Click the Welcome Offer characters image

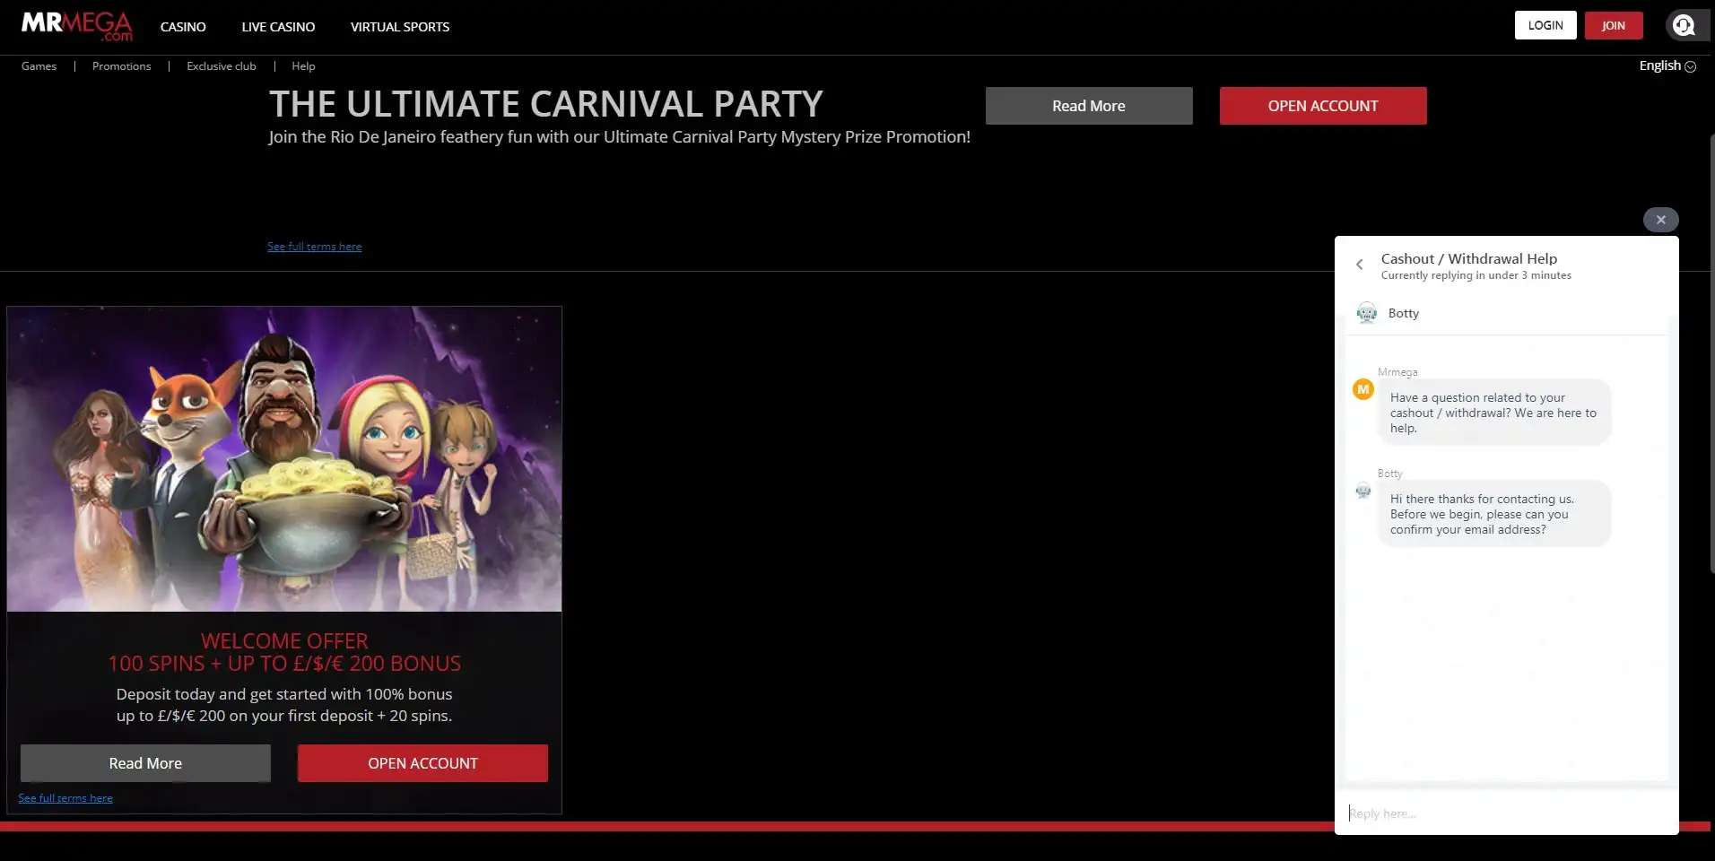tap(284, 459)
